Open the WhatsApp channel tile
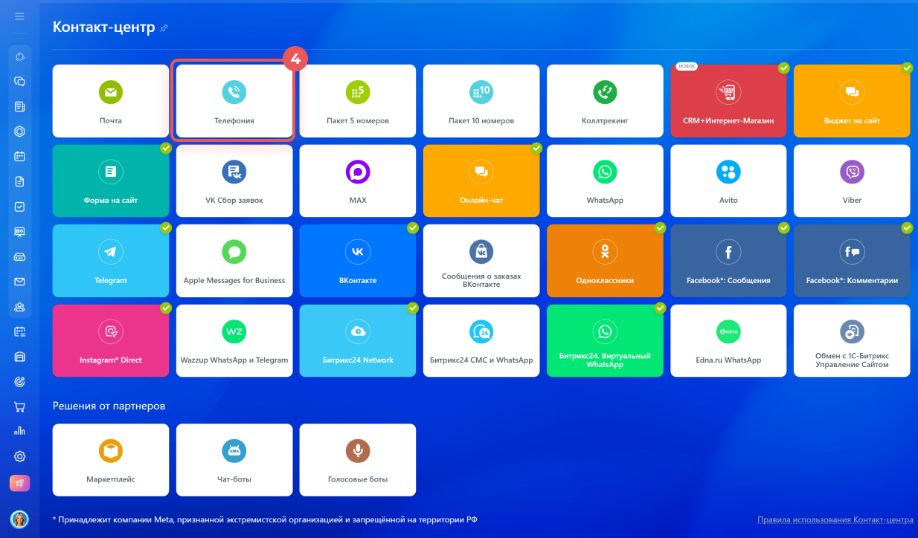The width and height of the screenshot is (918, 538). point(605,181)
